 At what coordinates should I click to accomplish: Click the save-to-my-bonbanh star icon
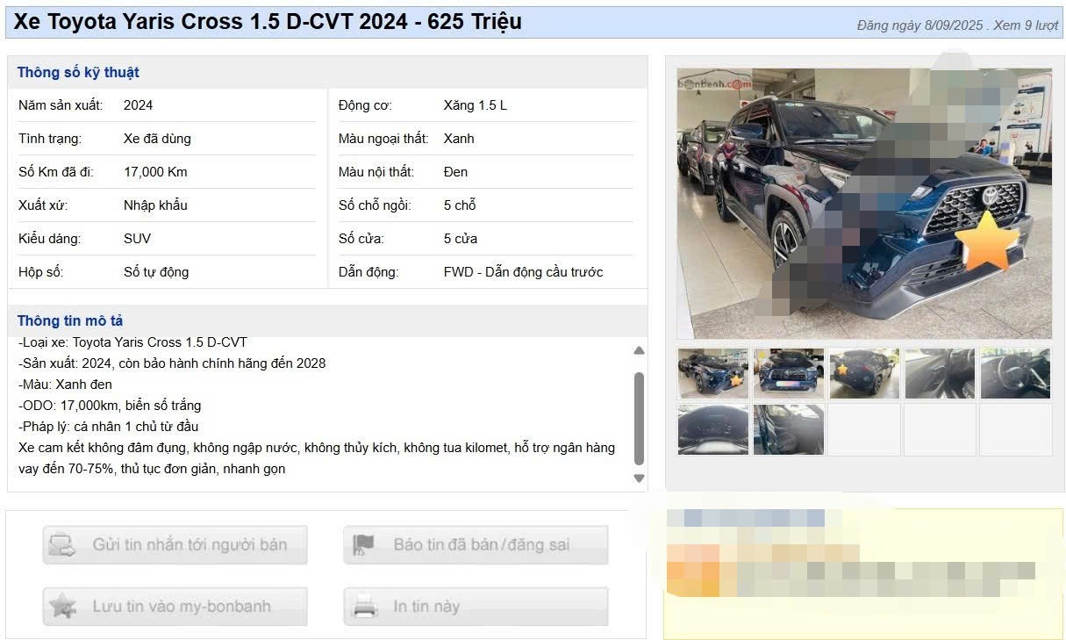[62, 606]
